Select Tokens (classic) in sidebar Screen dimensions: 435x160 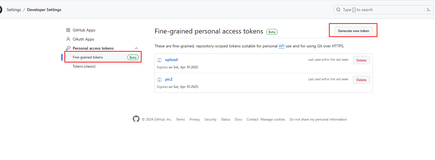click(x=84, y=66)
